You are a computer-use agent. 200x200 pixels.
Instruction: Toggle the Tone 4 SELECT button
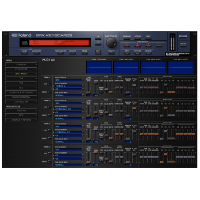click(x=50, y=162)
